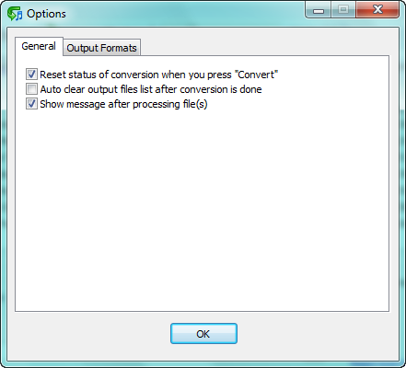Screen dimensions: 406x368
Task: Click the word "file(s)" in third option
Action: coord(195,104)
